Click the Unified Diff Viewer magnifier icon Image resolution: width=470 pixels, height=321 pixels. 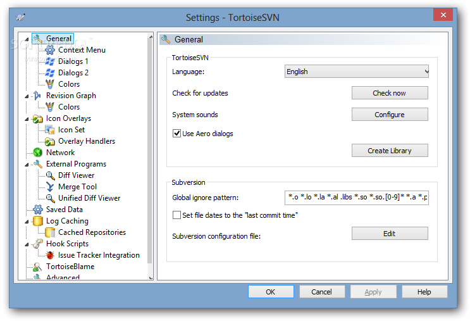pos(50,198)
